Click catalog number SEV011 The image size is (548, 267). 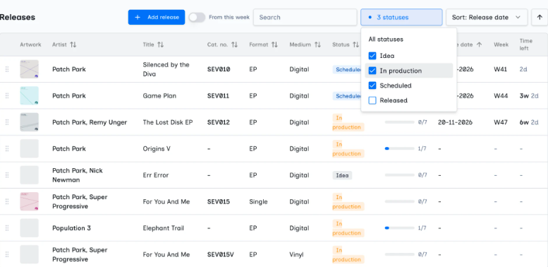coord(218,95)
